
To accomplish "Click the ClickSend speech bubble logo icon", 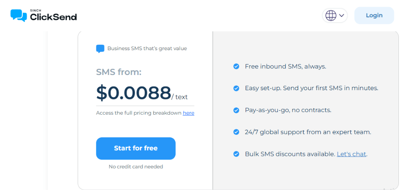I will coord(19,15).
